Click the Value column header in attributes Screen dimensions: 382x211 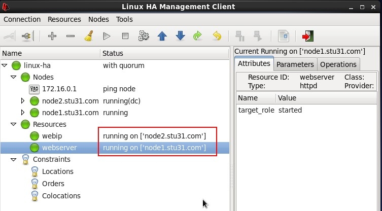coord(326,98)
